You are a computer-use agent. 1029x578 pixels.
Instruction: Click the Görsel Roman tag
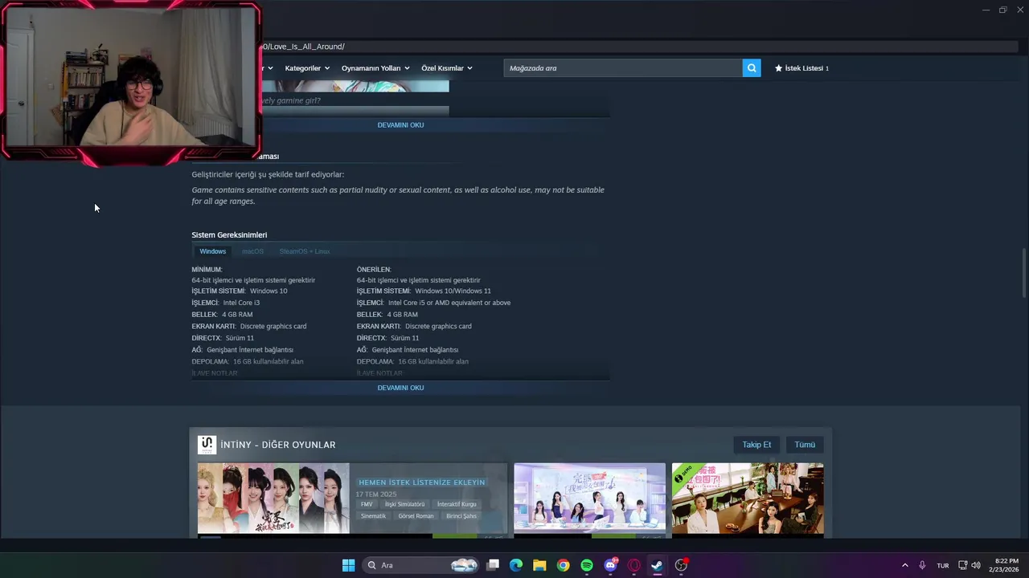tap(416, 516)
